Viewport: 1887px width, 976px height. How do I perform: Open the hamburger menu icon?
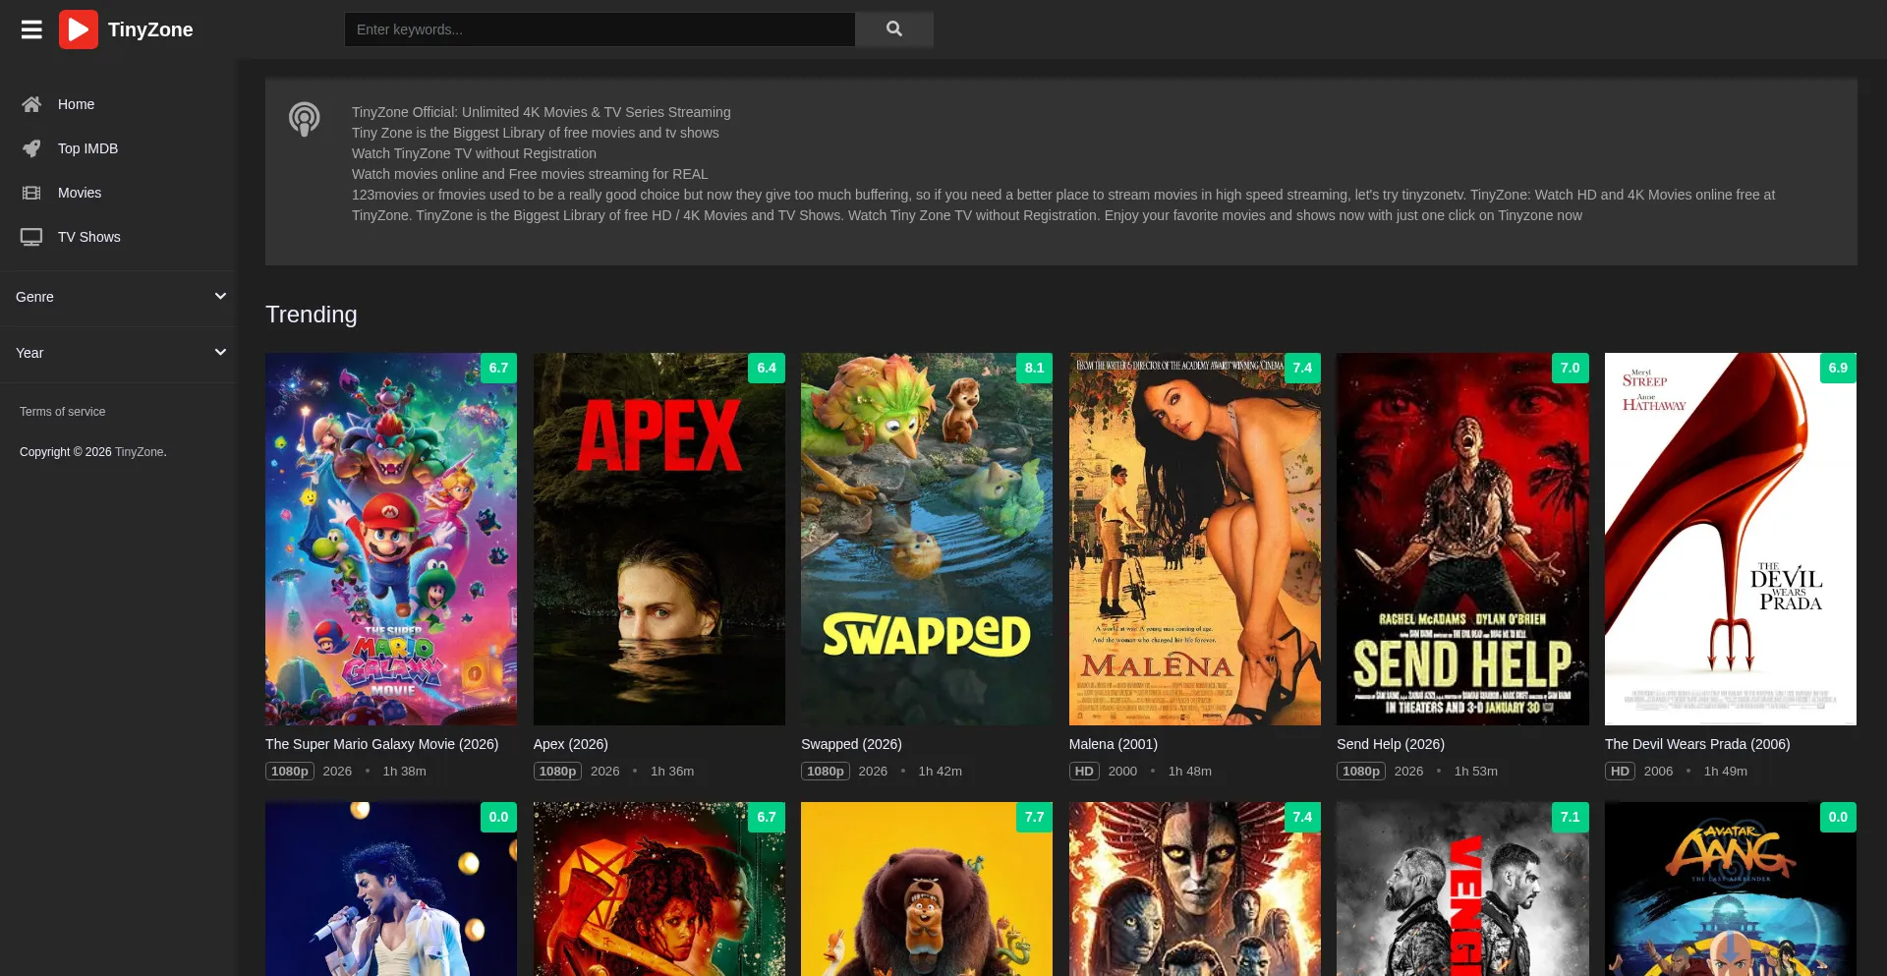[x=31, y=29]
